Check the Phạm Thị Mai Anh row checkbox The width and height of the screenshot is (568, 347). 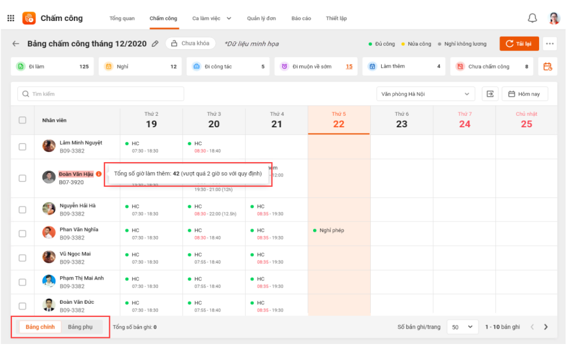pyautogui.click(x=22, y=282)
